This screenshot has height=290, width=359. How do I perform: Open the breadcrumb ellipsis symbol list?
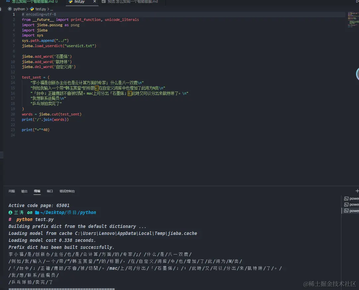[52, 9]
